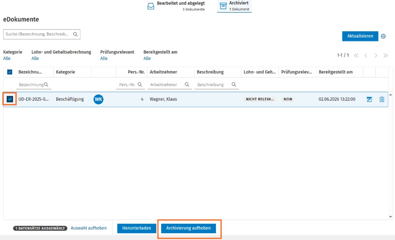
Task: Click the trash icon in Wagner, Klaus row
Action: [382, 99]
